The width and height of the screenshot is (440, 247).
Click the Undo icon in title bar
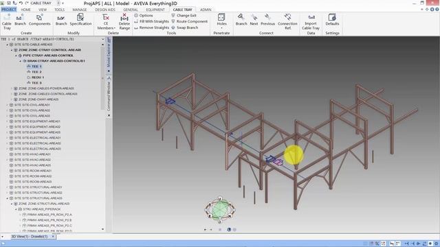pyautogui.click(x=21, y=3)
